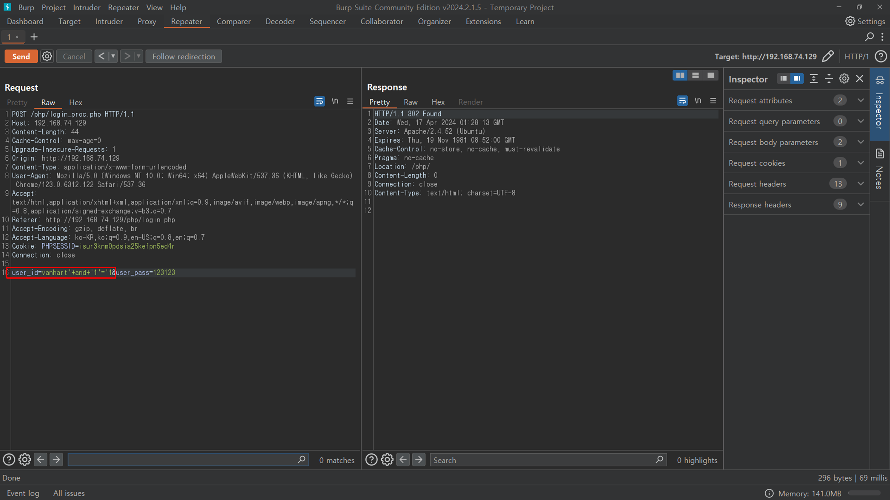890x500 pixels.
Task: Open previous-request history dropdown arrow
Action: click(x=113, y=56)
